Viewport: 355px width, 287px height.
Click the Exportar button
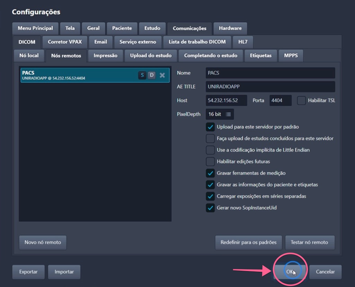(x=28, y=272)
